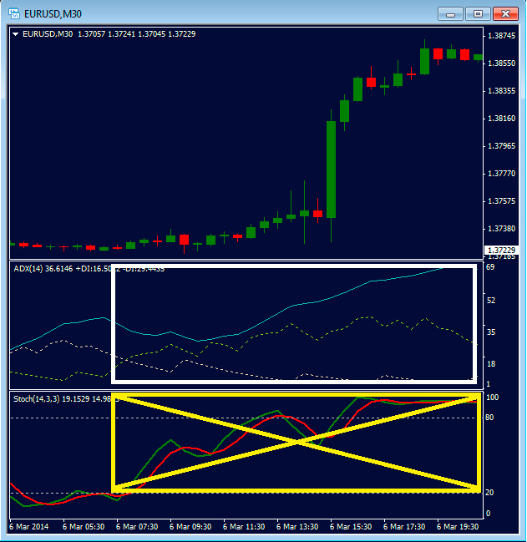
Task: Click the 69 level on ADX scale
Action: pos(490,268)
